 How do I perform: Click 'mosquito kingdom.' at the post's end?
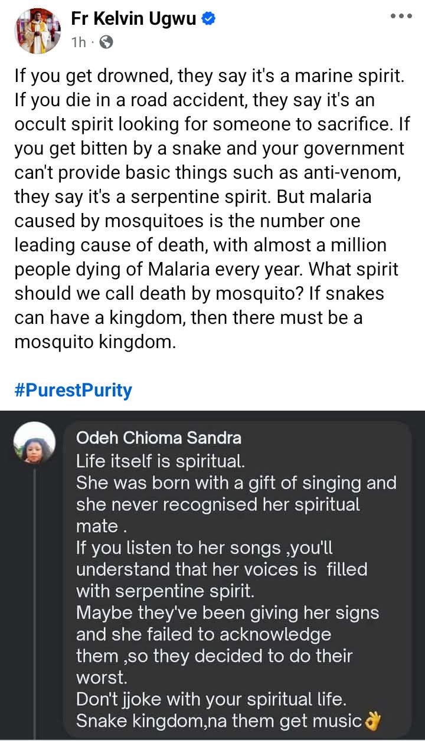(x=95, y=342)
